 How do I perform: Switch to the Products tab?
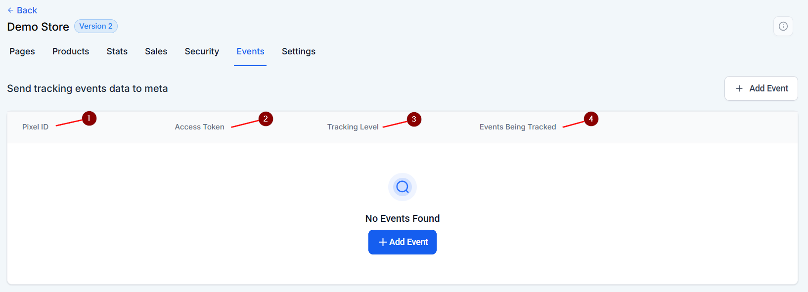(71, 51)
